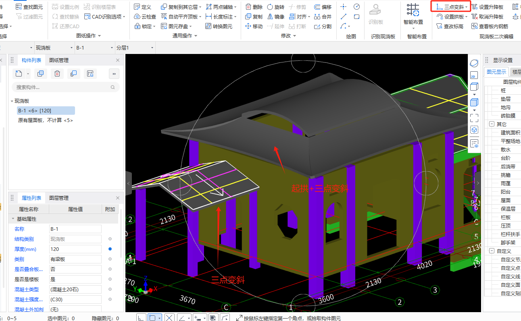
Task: Click the 偏移 offset tool
Action: 323,7
